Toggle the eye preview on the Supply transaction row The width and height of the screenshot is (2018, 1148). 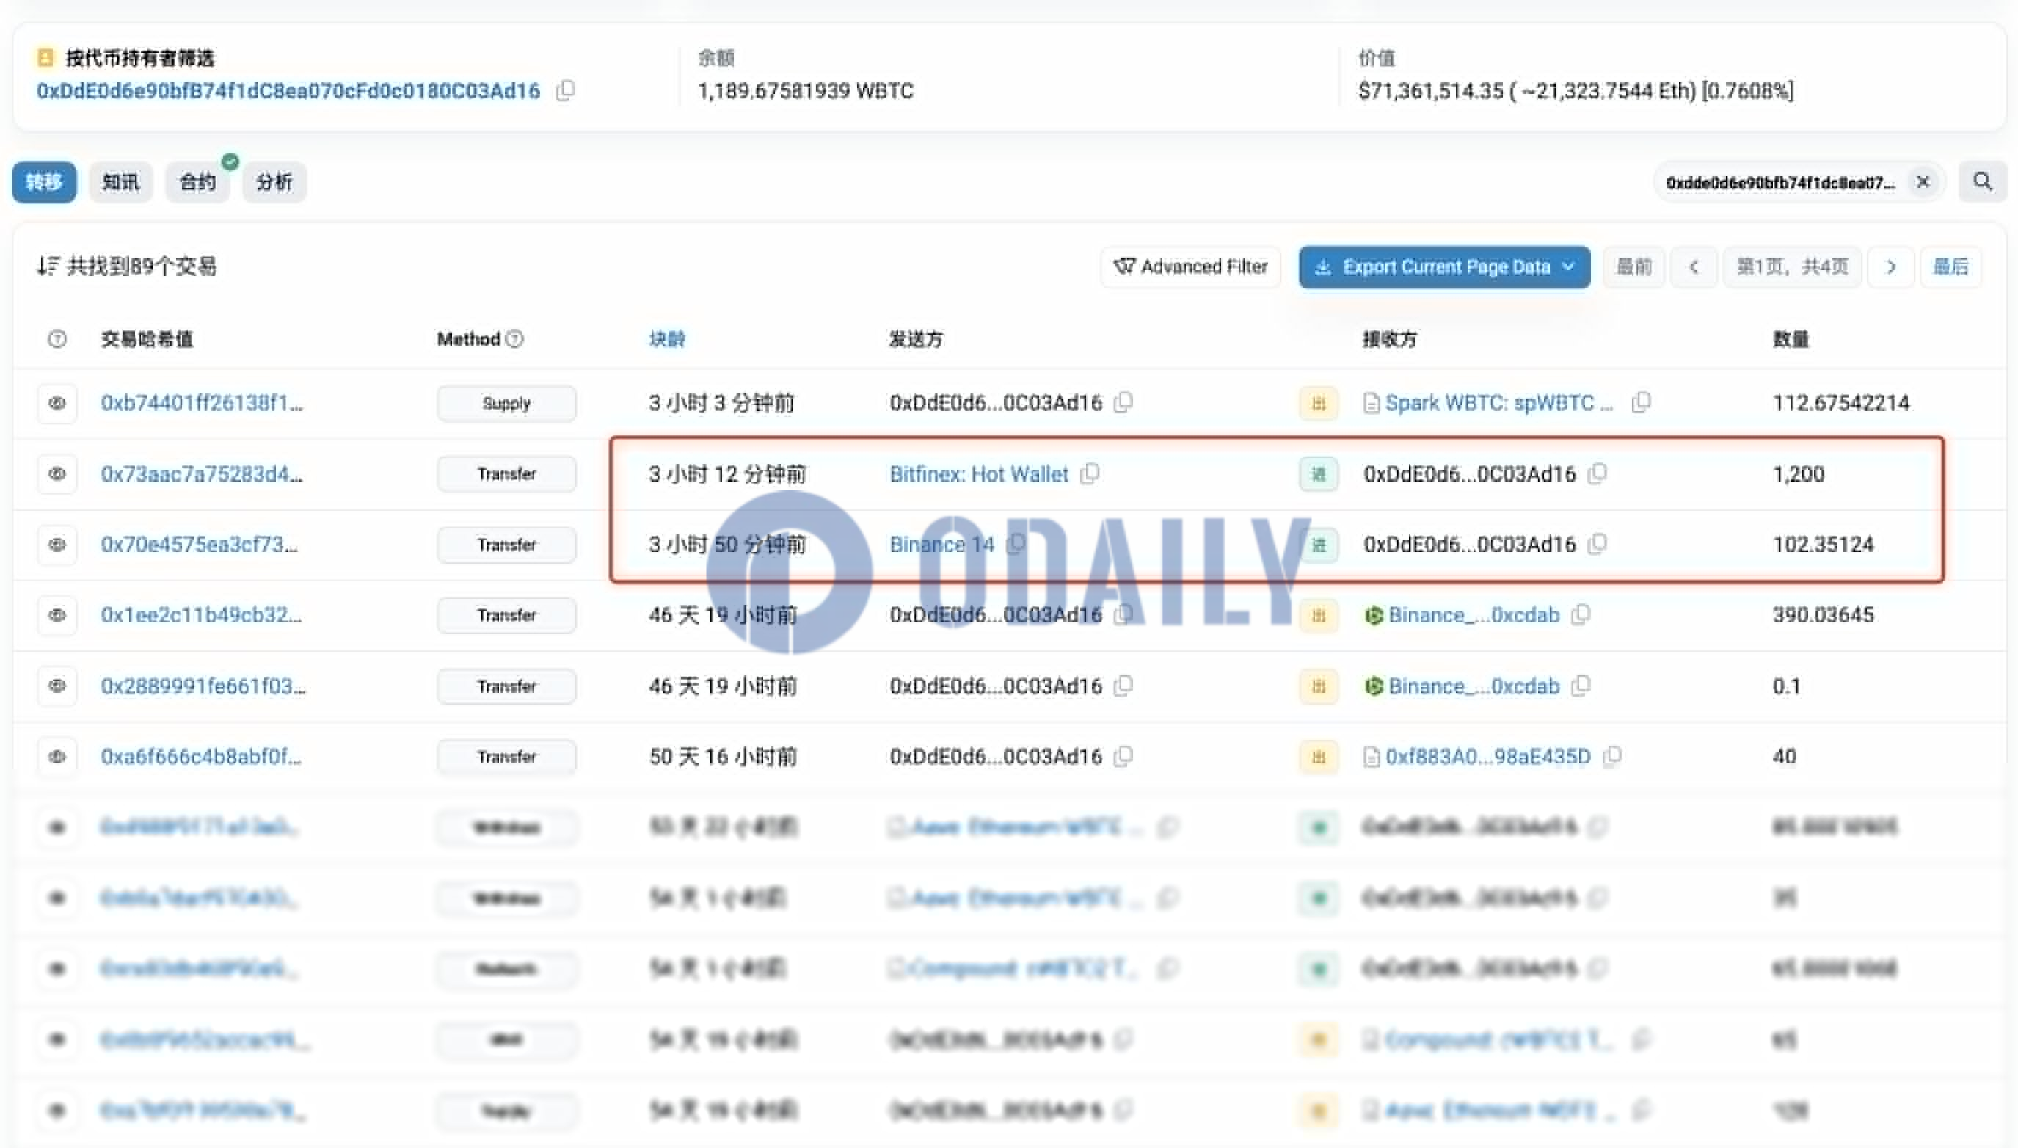pos(56,403)
